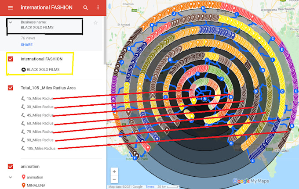This screenshot has width=299, height=189.
Task: Click the shape icon beside 15_Miles Radius
Action: pos(23,98)
